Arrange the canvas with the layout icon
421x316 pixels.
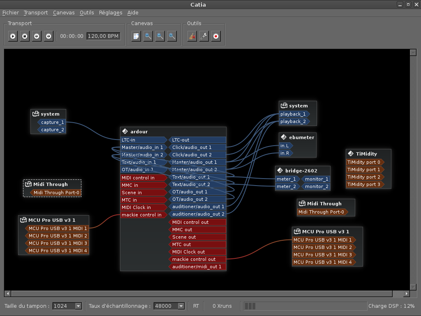click(136, 36)
